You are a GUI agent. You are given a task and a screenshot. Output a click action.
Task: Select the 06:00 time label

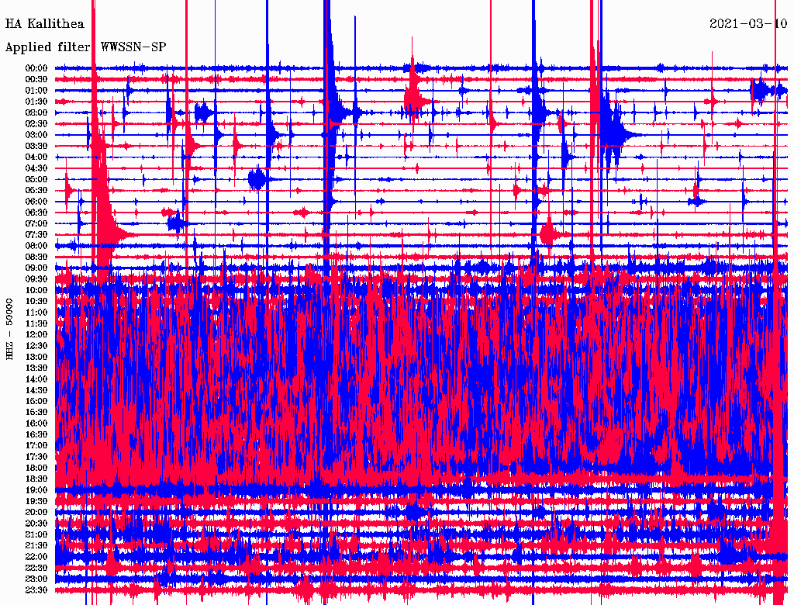[x=36, y=202]
